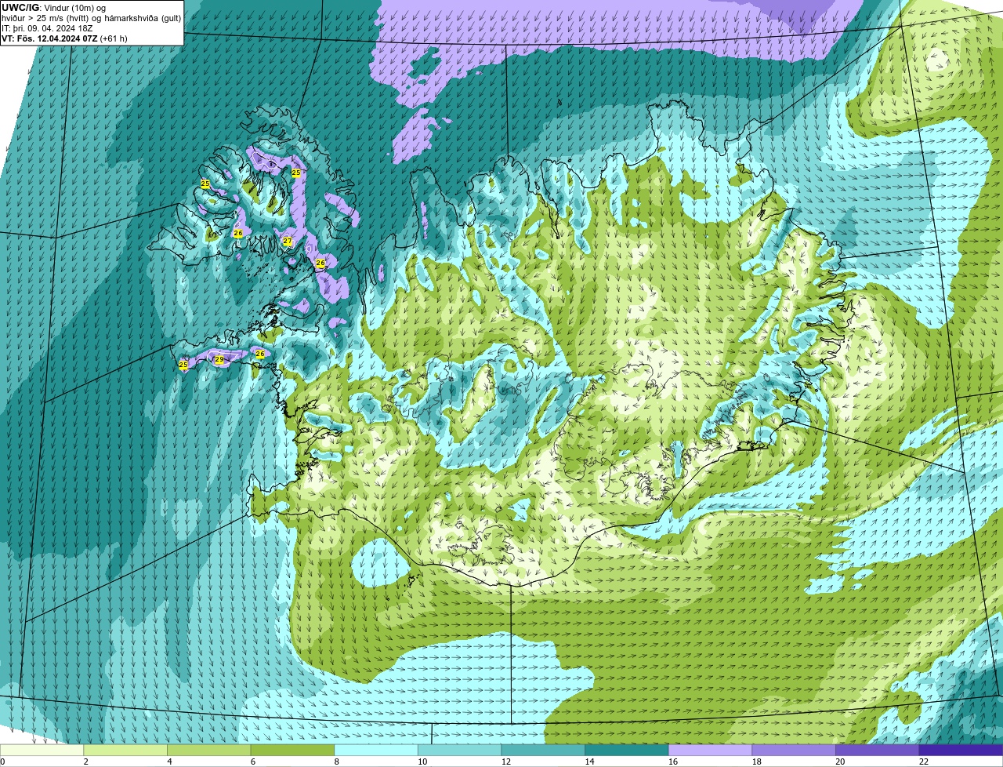Click the yellow gust marker labeled 29

[x=219, y=359]
